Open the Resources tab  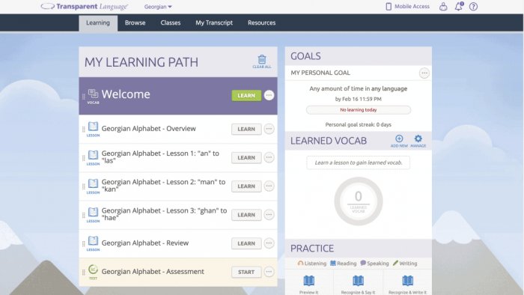click(262, 22)
